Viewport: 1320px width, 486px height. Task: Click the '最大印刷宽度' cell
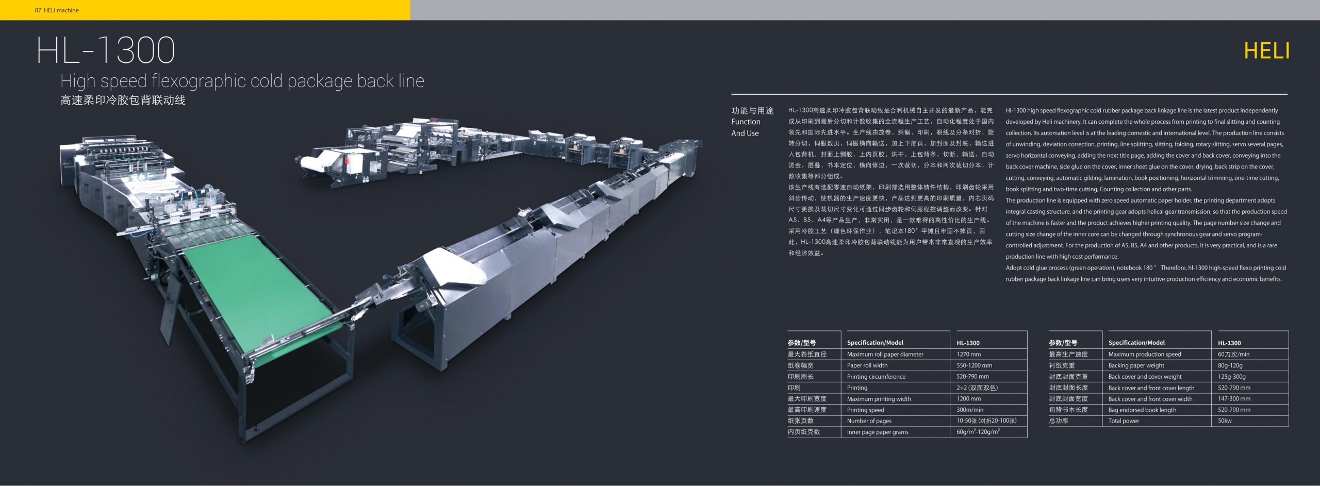click(x=807, y=399)
